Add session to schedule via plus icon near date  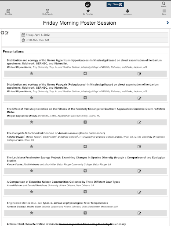click(3, 33)
